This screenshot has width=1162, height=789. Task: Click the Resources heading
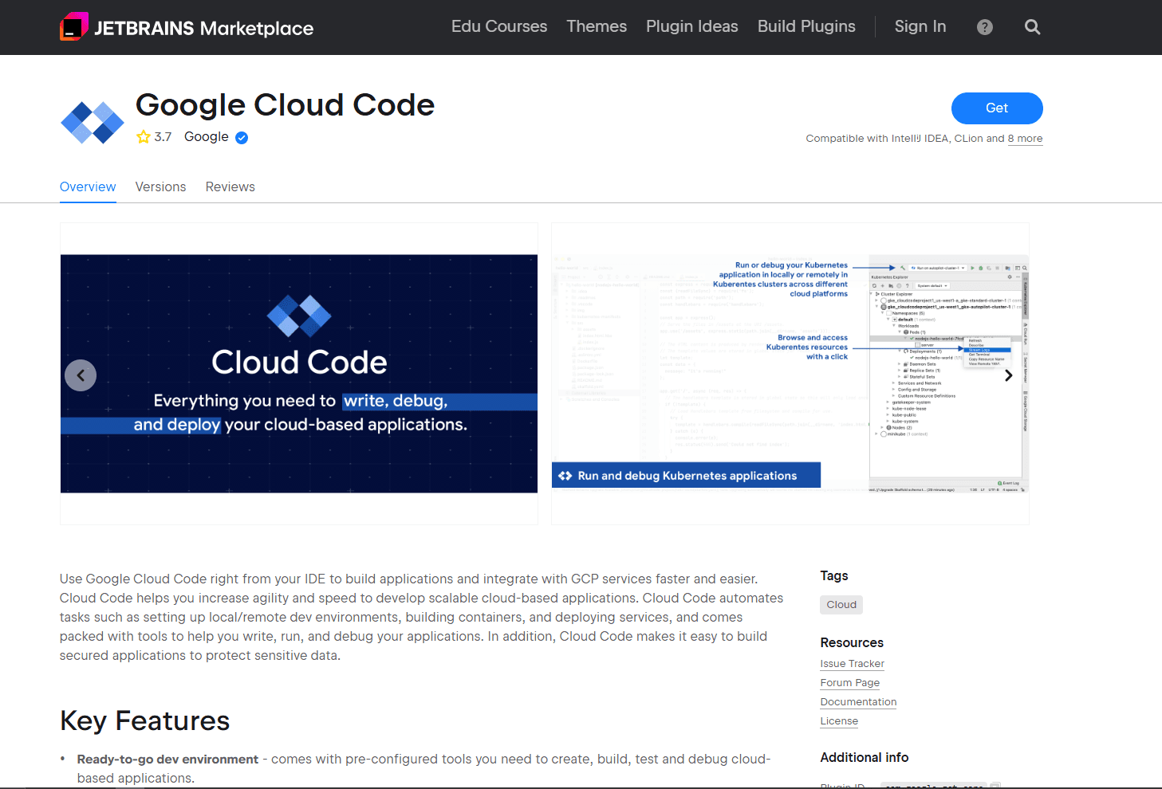(x=852, y=642)
